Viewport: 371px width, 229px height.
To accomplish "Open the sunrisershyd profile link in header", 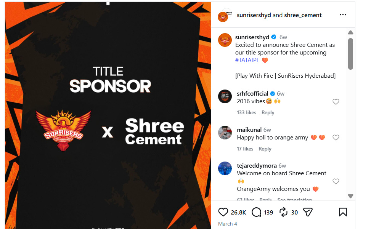I will (x=254, y=15).
